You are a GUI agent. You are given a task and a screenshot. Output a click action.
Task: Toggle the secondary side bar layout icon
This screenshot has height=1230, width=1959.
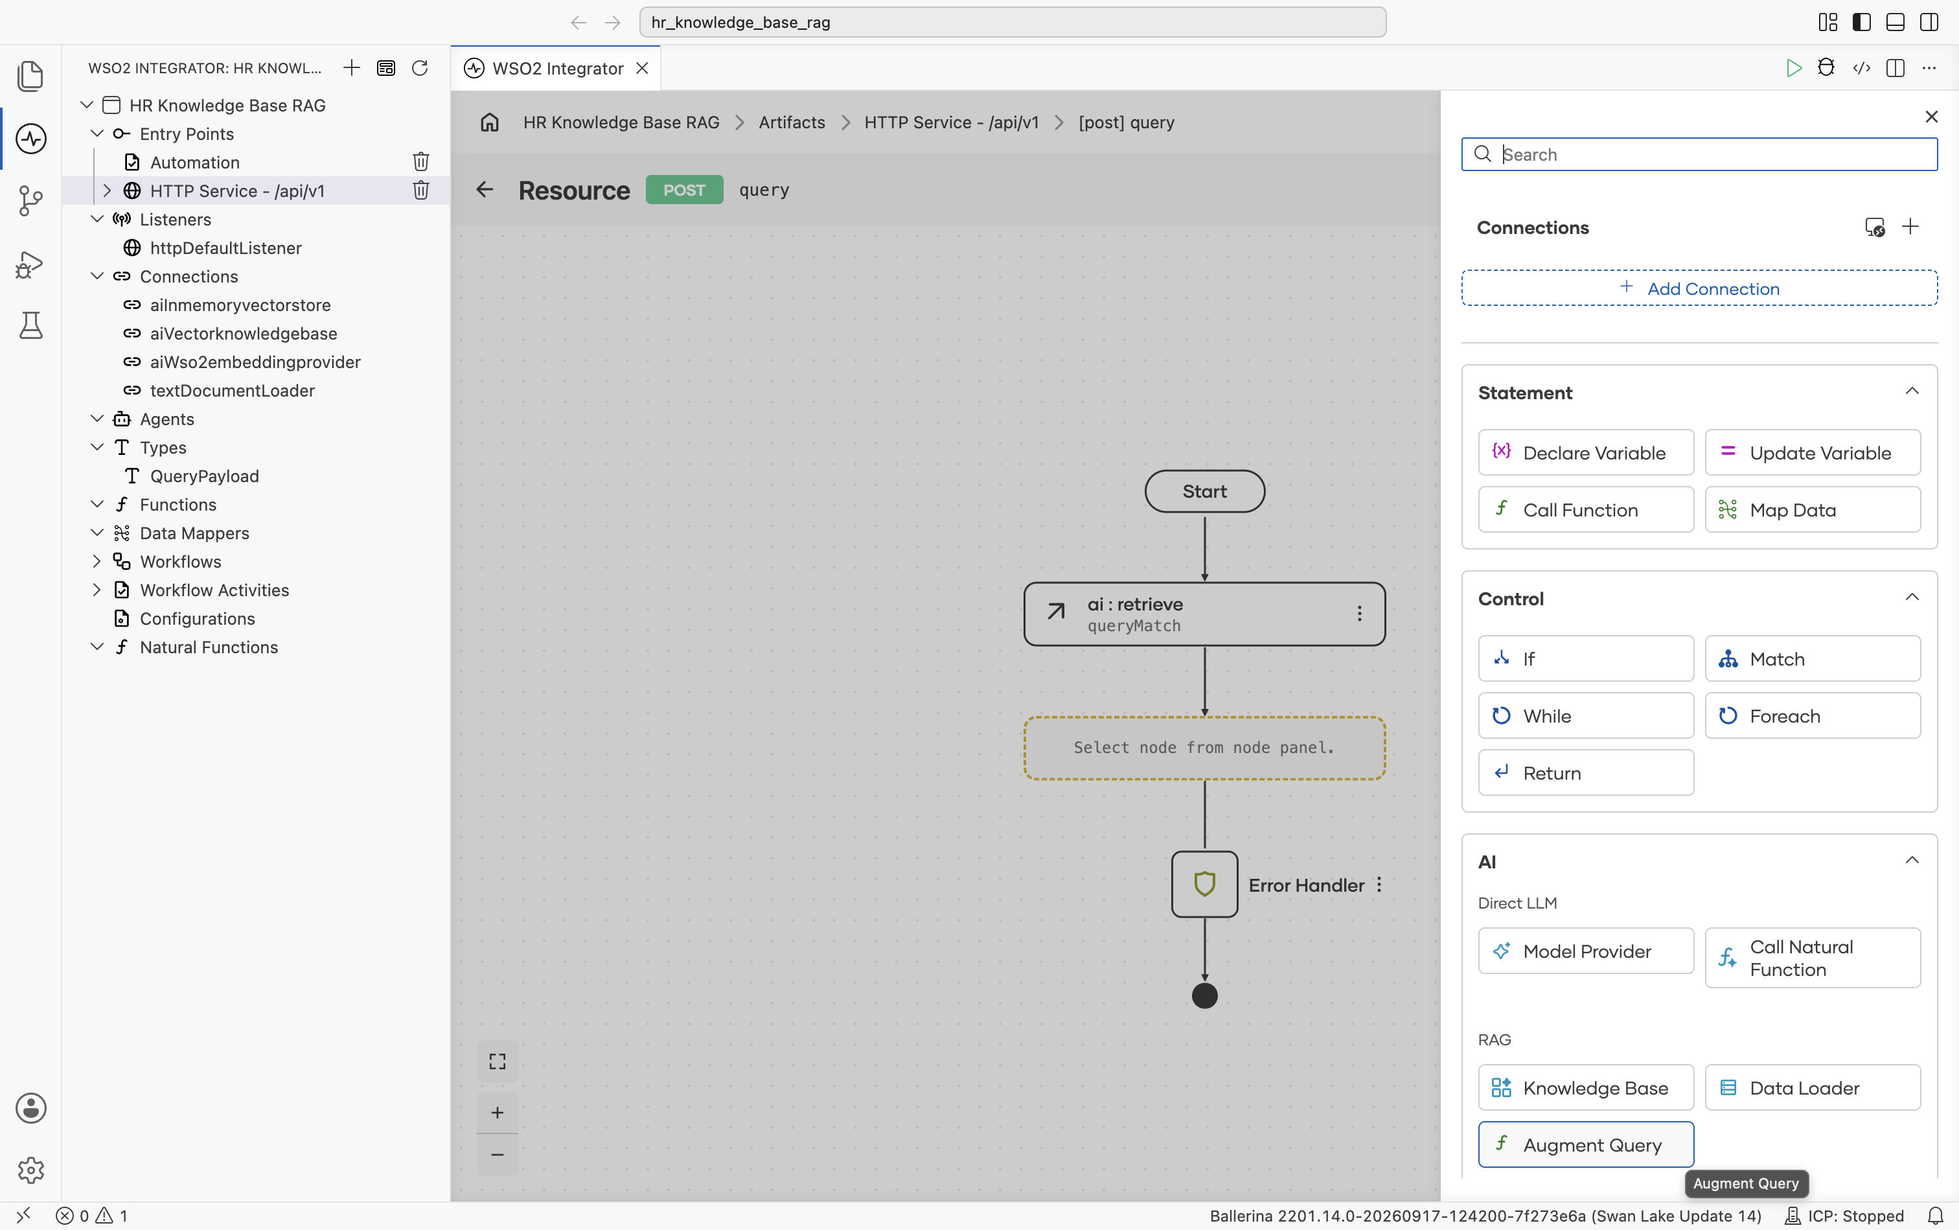coord(1929,22)
